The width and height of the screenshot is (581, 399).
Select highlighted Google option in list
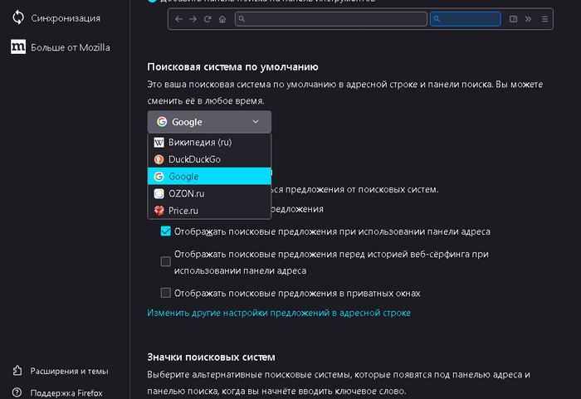[209, 177]
